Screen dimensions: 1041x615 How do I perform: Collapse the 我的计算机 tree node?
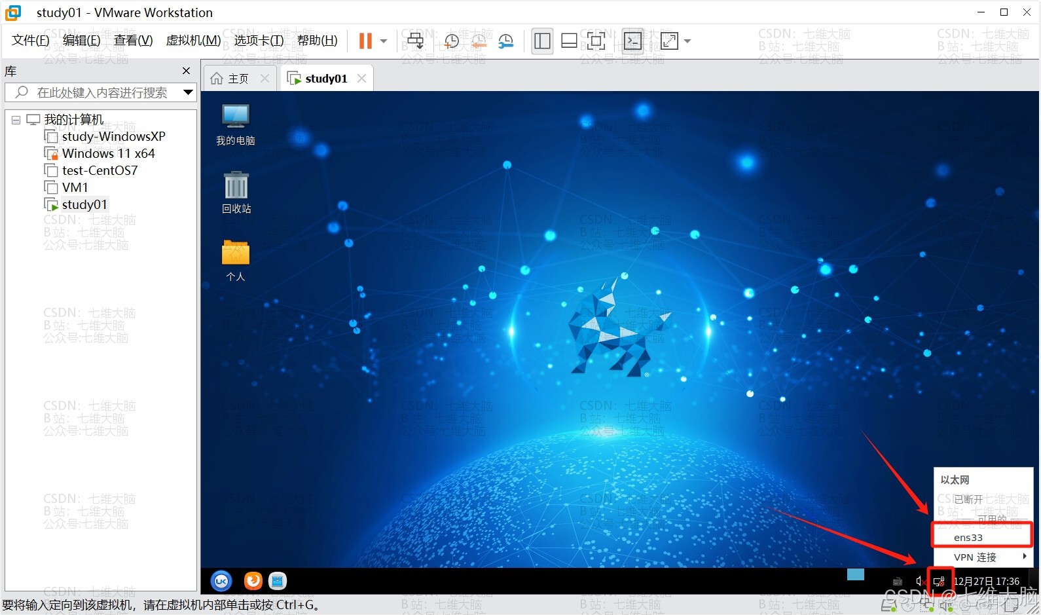[x=16, y=120]
